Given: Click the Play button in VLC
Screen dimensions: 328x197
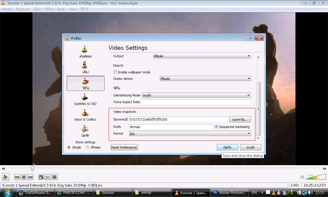Looking at the screenshot, I should tap(6, 177).
